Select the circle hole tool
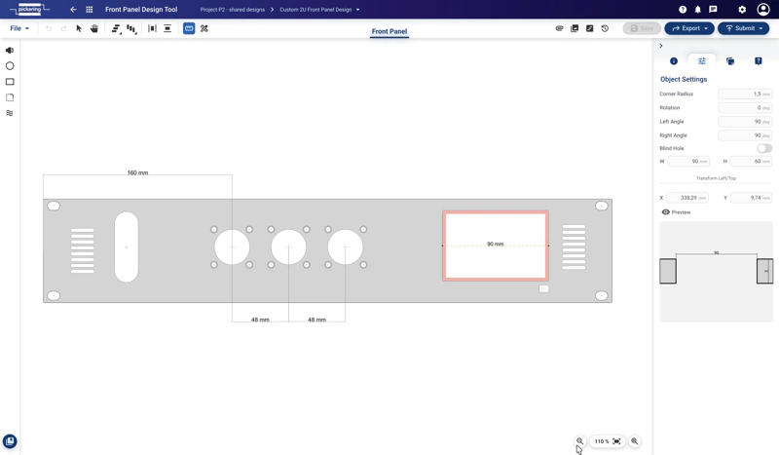The width and height of the screenshot is (779, 455). pyautogui.click(x=10, y=66)
